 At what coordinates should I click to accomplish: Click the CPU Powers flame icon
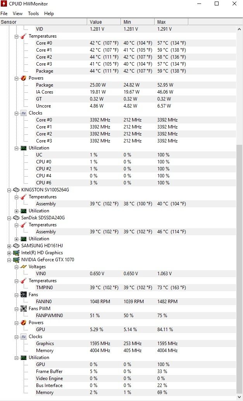[24, 78]
